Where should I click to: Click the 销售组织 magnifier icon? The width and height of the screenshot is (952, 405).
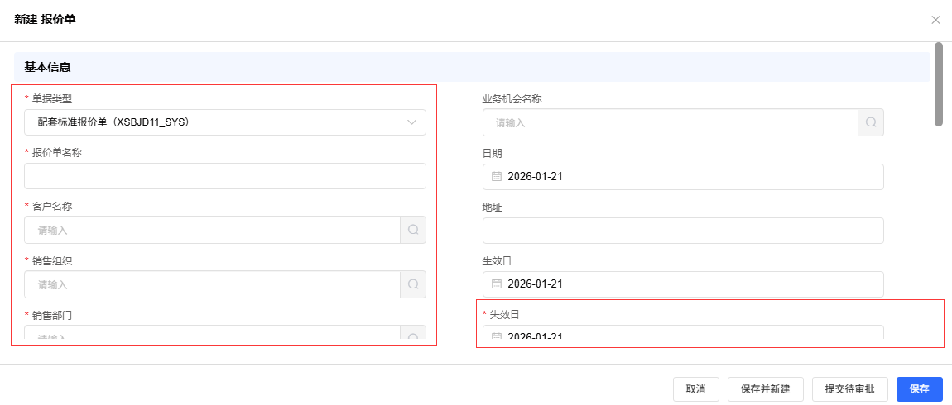click(x=413, y=284)
